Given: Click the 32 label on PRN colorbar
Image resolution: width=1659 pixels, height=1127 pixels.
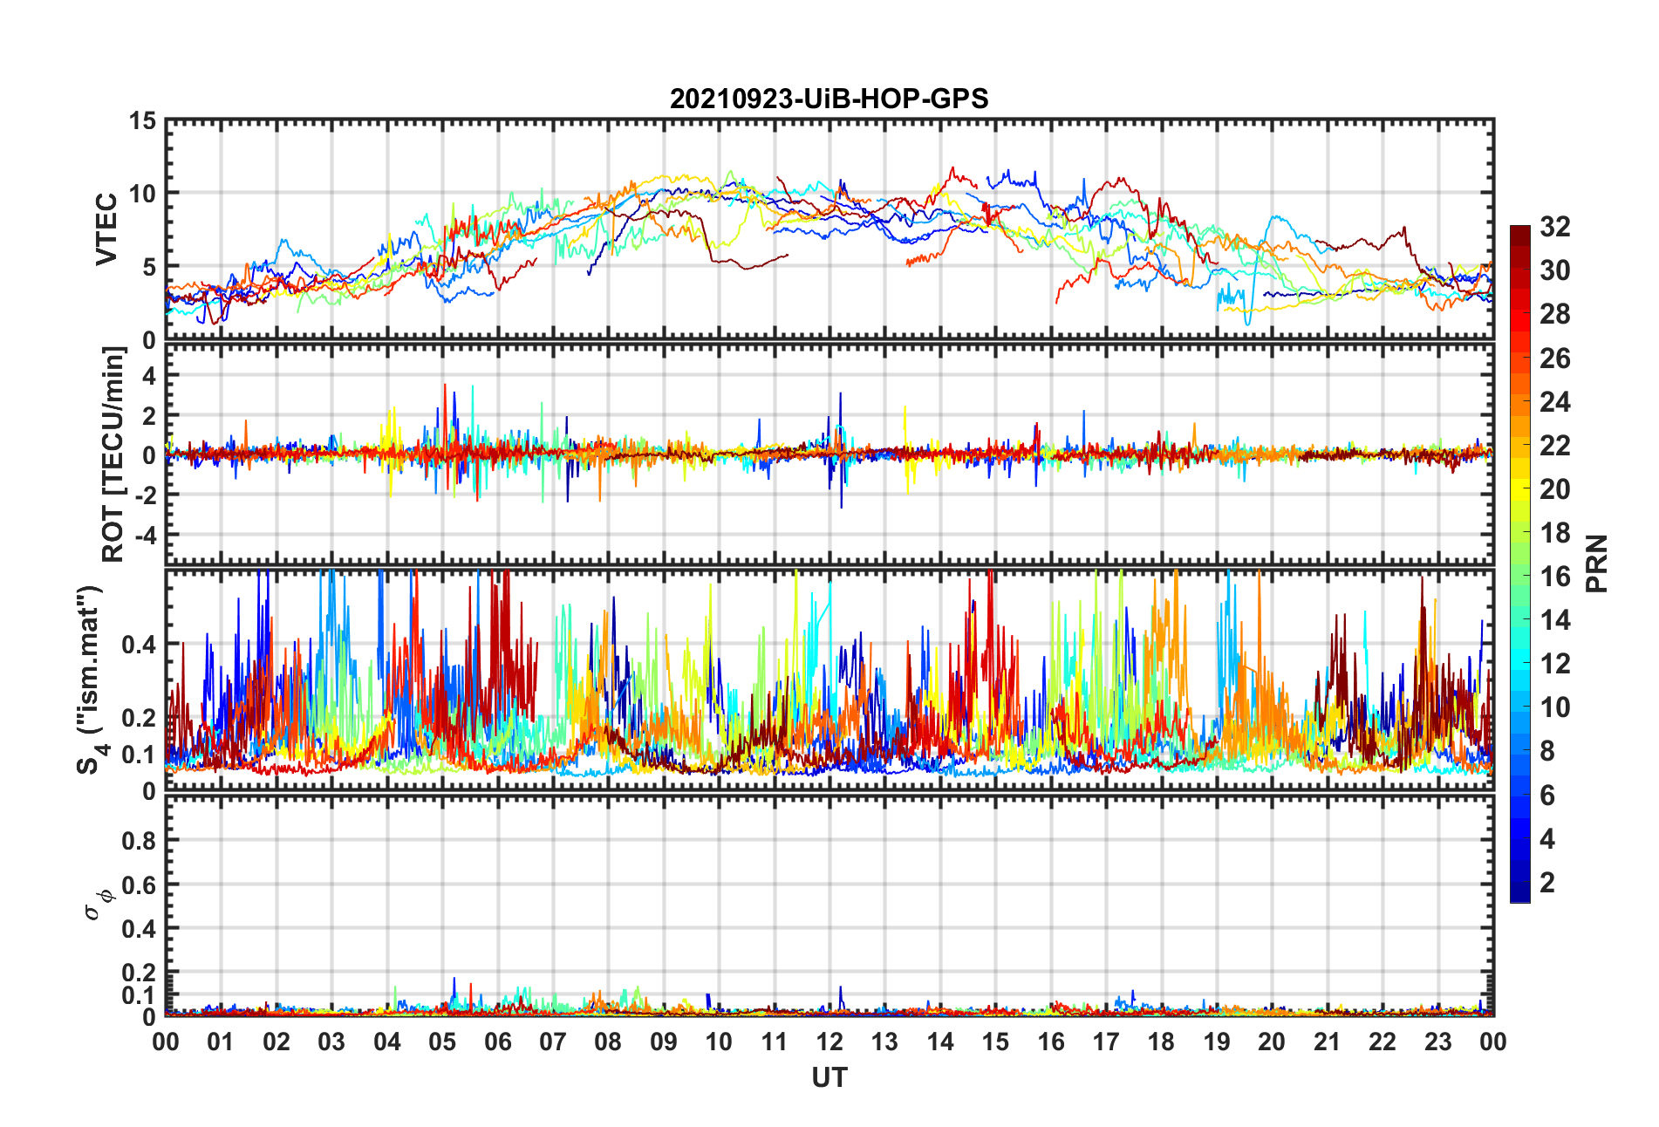Looking at the screenshot, I should point(1555,227).
